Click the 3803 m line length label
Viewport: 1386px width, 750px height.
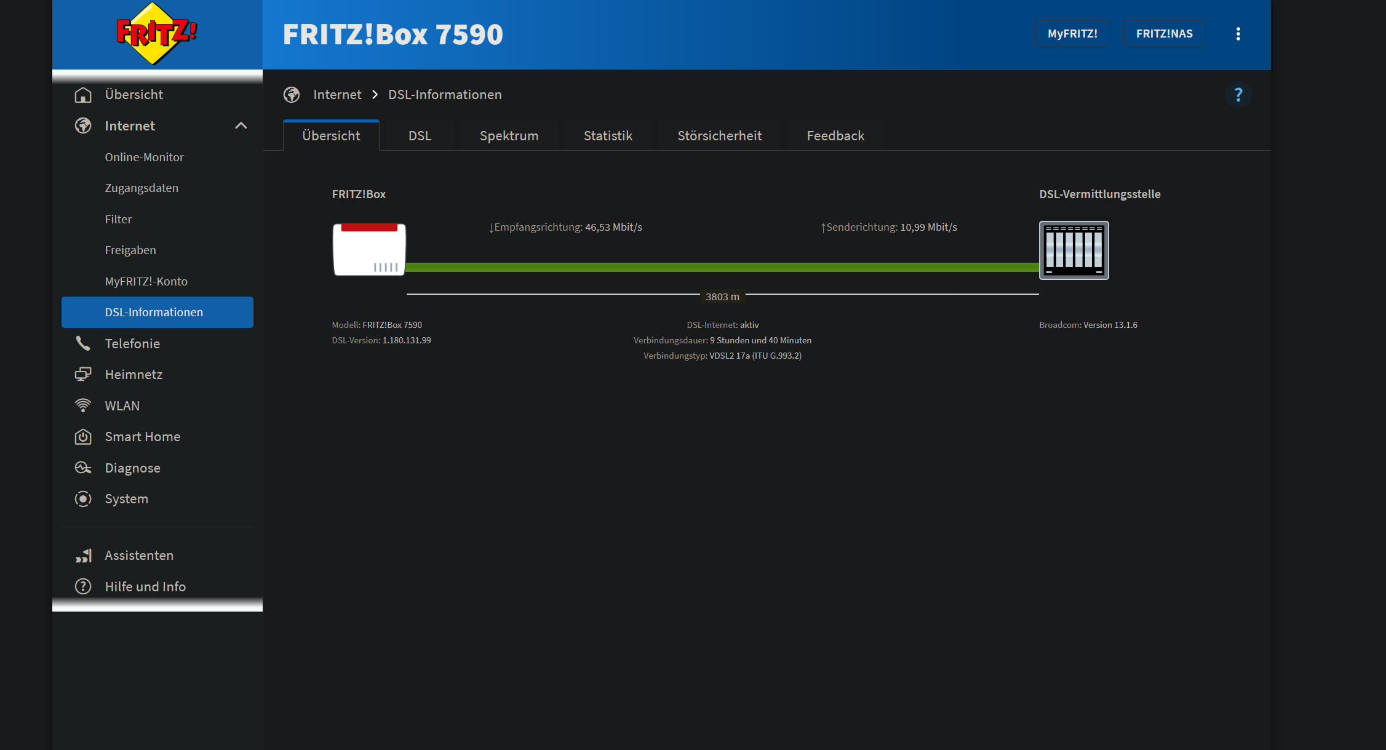pos(722,297)
